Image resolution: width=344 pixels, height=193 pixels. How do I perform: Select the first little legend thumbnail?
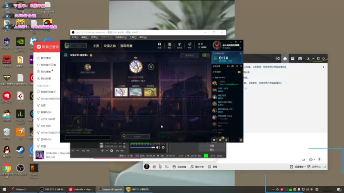pos(121,92)
